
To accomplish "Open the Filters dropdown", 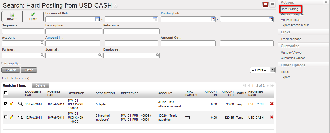I will tap(263, 70).
